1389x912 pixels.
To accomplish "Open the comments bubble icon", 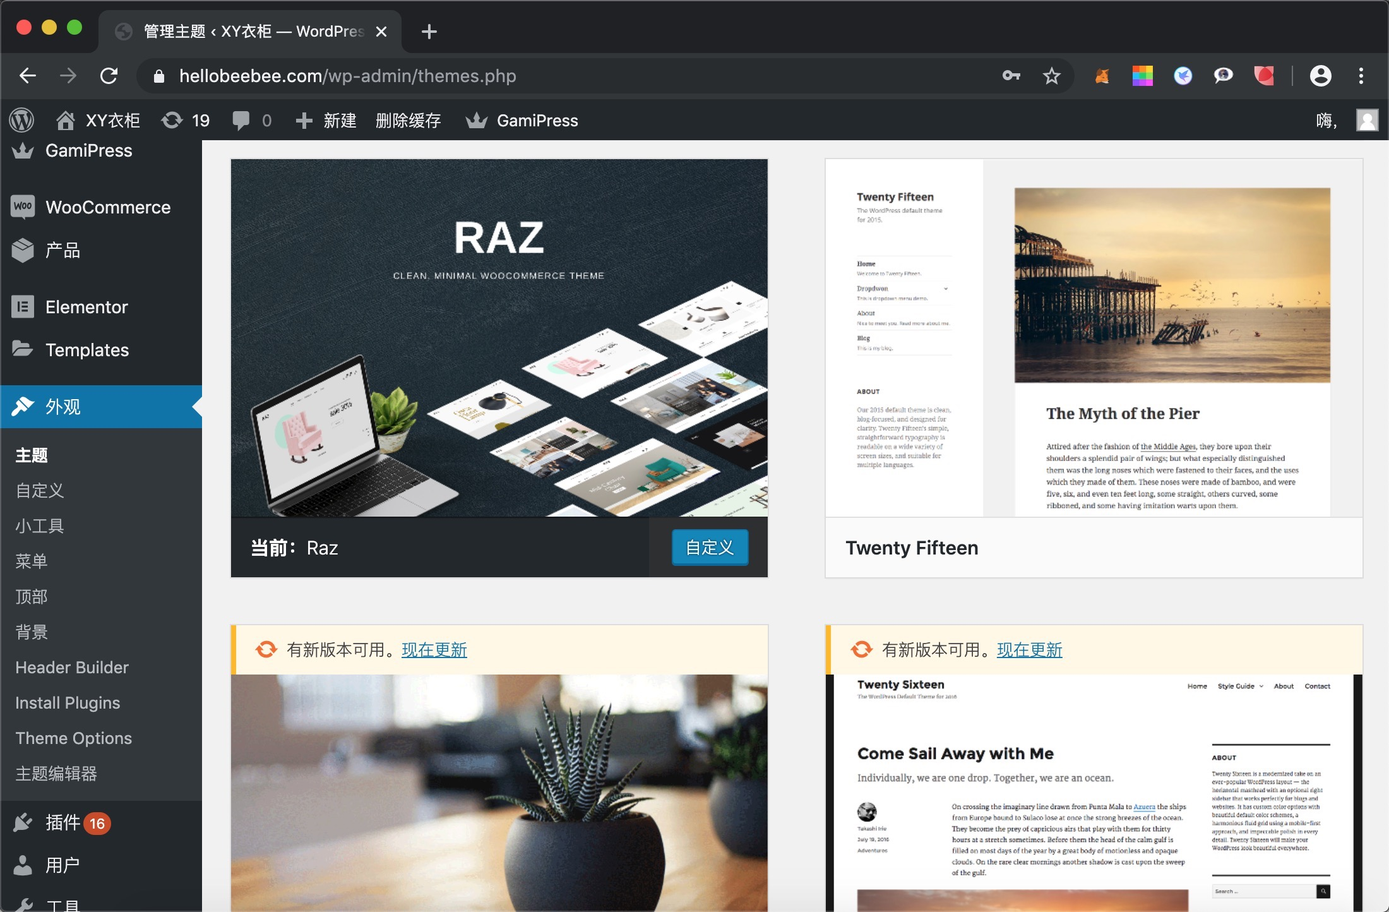I will pos(241,120).
